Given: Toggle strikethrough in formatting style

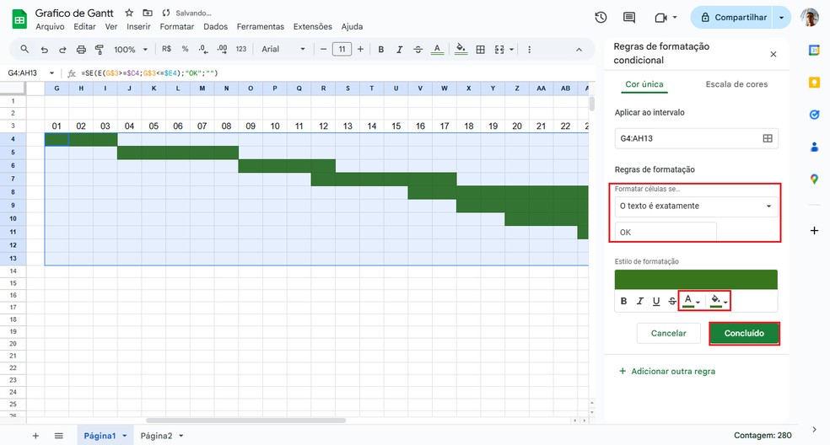Looking at the screenshot, I should point(672,301).
